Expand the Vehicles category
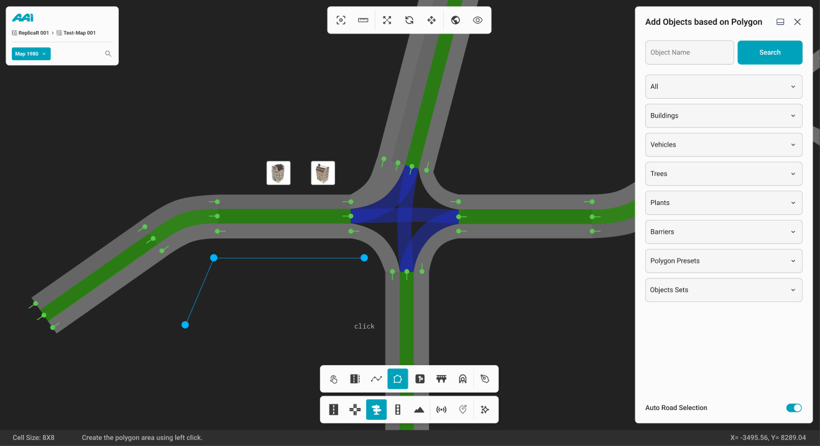Image resolution: width=820 pixels, height=446 pixels. tap(724, 145)
